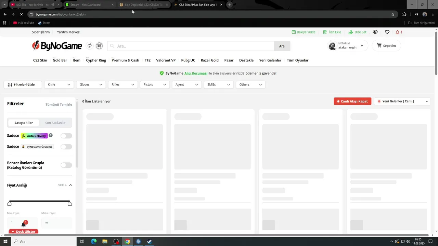Enable Sadece ByNoGame Ürünleri toggle
The width and height of the screenshot is (438, 246).
point(66,147)
